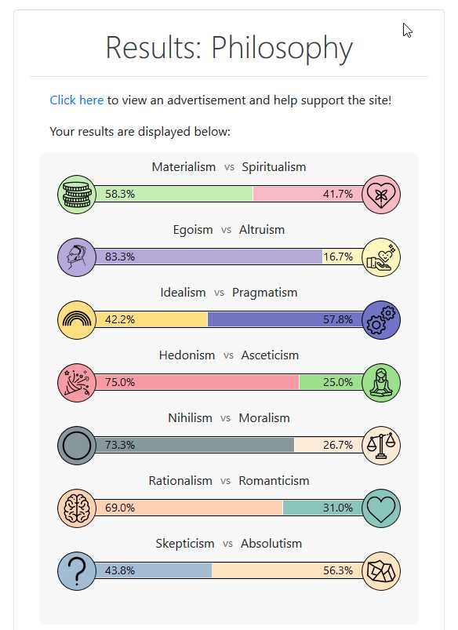The image size is (458, 630).
Task: Click the Moralism balance scales icon
Action: (x=381, y=445)
